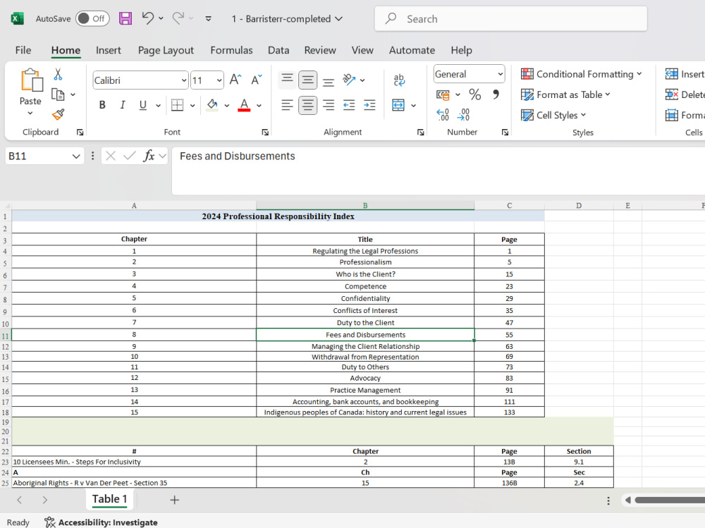
Task: Click the Cut scissors icon
Action: 58,74
